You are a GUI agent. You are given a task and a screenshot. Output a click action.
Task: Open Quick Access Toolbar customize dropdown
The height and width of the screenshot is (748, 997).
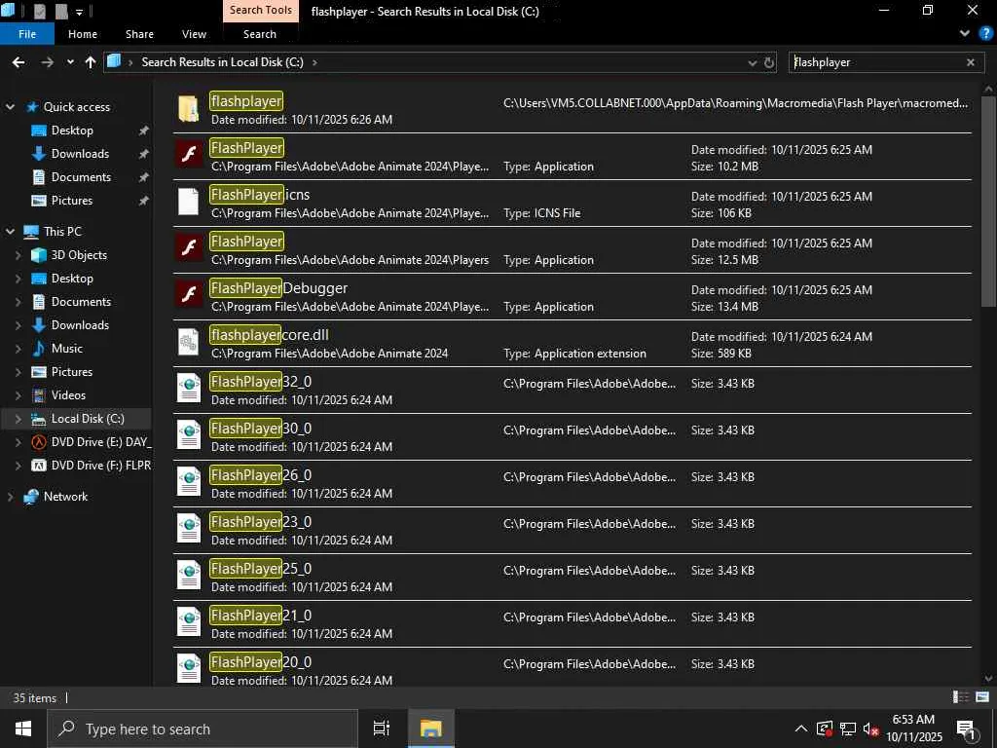[80, 12]
